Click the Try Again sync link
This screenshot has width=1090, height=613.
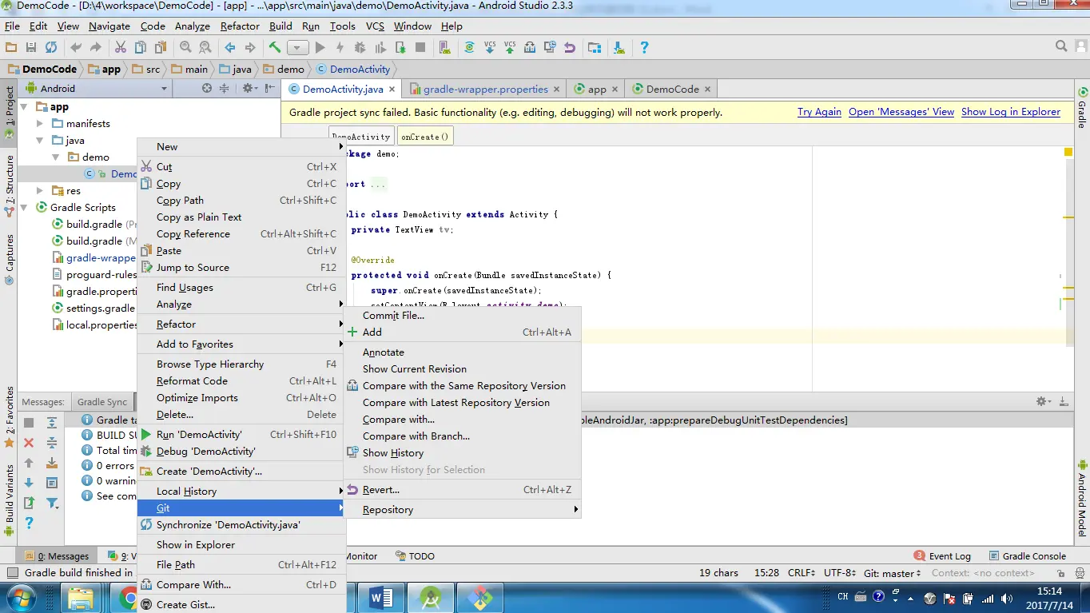tap(819, 112)
